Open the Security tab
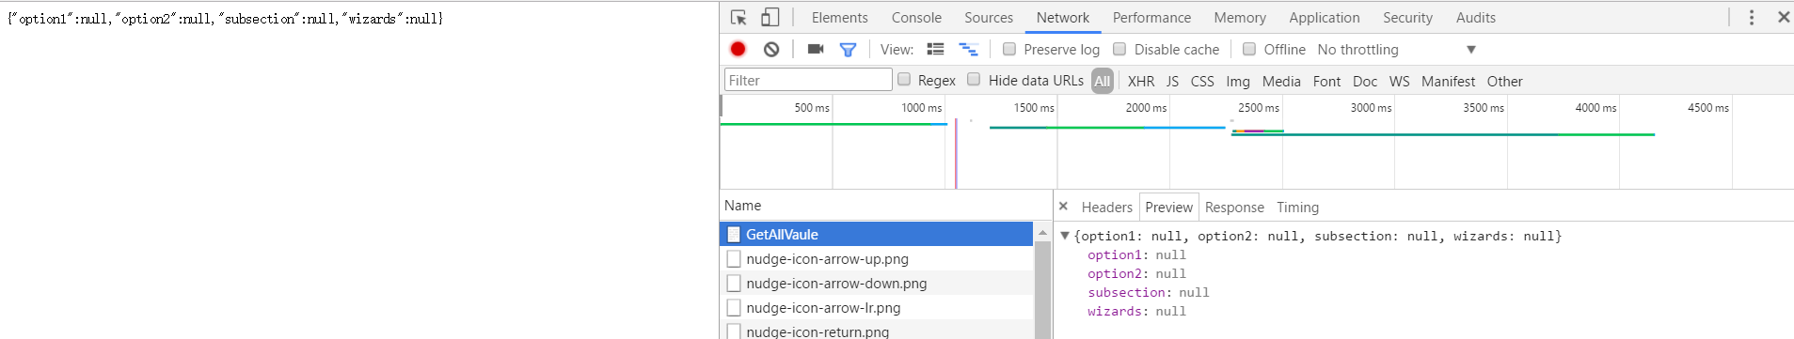This screenshot has height=339, width=1794. pos(1407,17)
